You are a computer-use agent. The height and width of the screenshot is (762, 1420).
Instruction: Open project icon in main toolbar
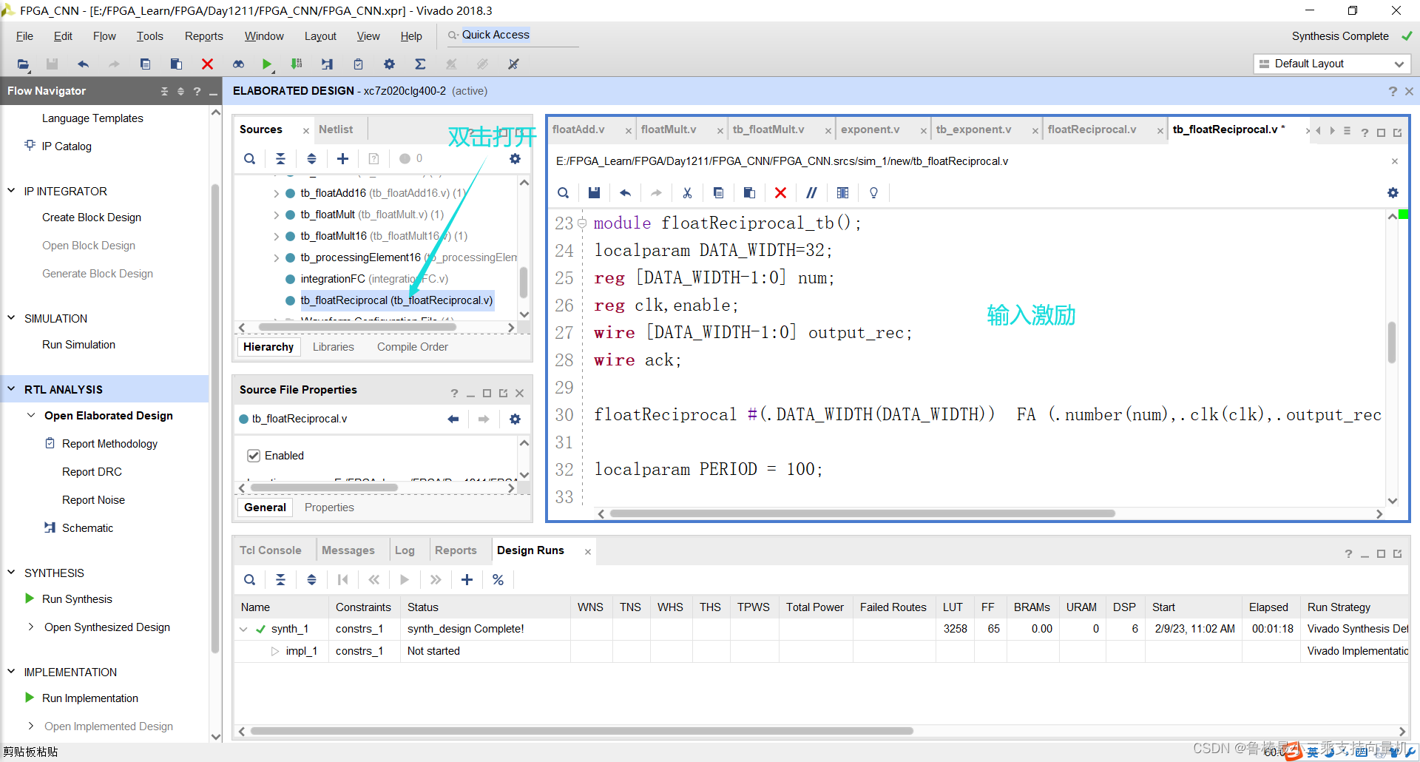tap(23, 64)
